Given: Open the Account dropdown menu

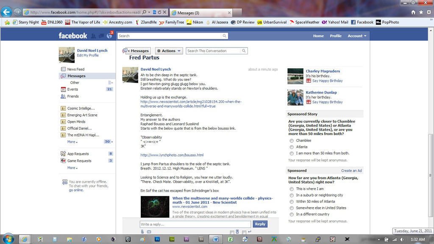Looking at the screenshot, I should 357,36.
